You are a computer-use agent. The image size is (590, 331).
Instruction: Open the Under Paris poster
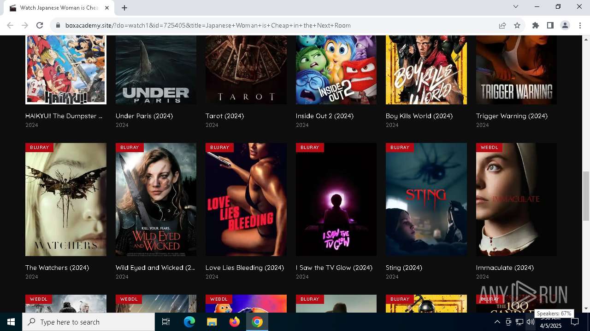[x=156, y=70]
